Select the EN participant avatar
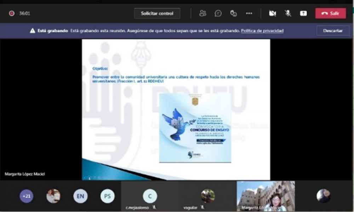The height and width of the screenshot is (212, 354). (x=80, y=196)
